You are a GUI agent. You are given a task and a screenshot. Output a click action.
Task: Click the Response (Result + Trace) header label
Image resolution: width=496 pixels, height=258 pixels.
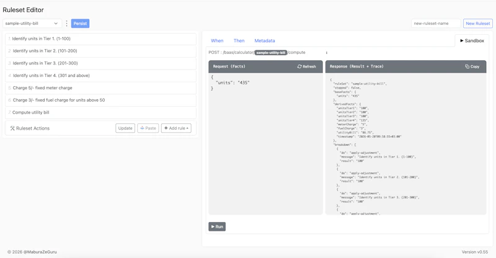pos(356,66)
